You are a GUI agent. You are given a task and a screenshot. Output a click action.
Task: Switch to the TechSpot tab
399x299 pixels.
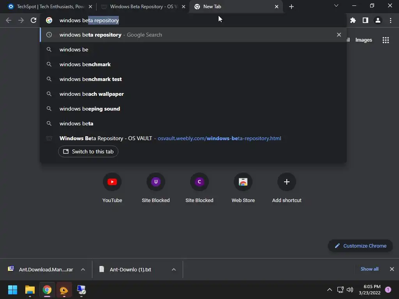[50, 7]
